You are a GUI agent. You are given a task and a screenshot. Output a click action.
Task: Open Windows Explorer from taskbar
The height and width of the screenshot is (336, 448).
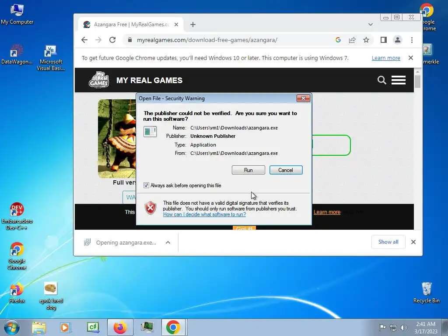tap(39, 327)
